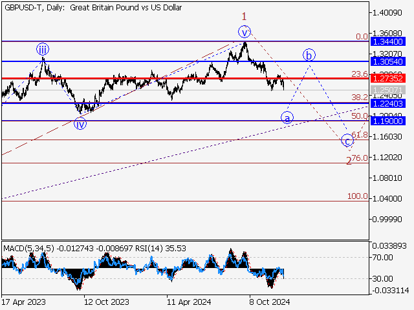
Task: Click the red wave 2 label
Action: click(x=349, y=161)
